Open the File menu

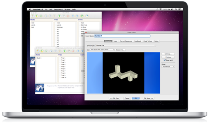coord(46,9)
